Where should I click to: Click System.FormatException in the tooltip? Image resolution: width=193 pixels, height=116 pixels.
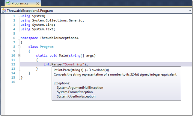[x=75, y=92]
